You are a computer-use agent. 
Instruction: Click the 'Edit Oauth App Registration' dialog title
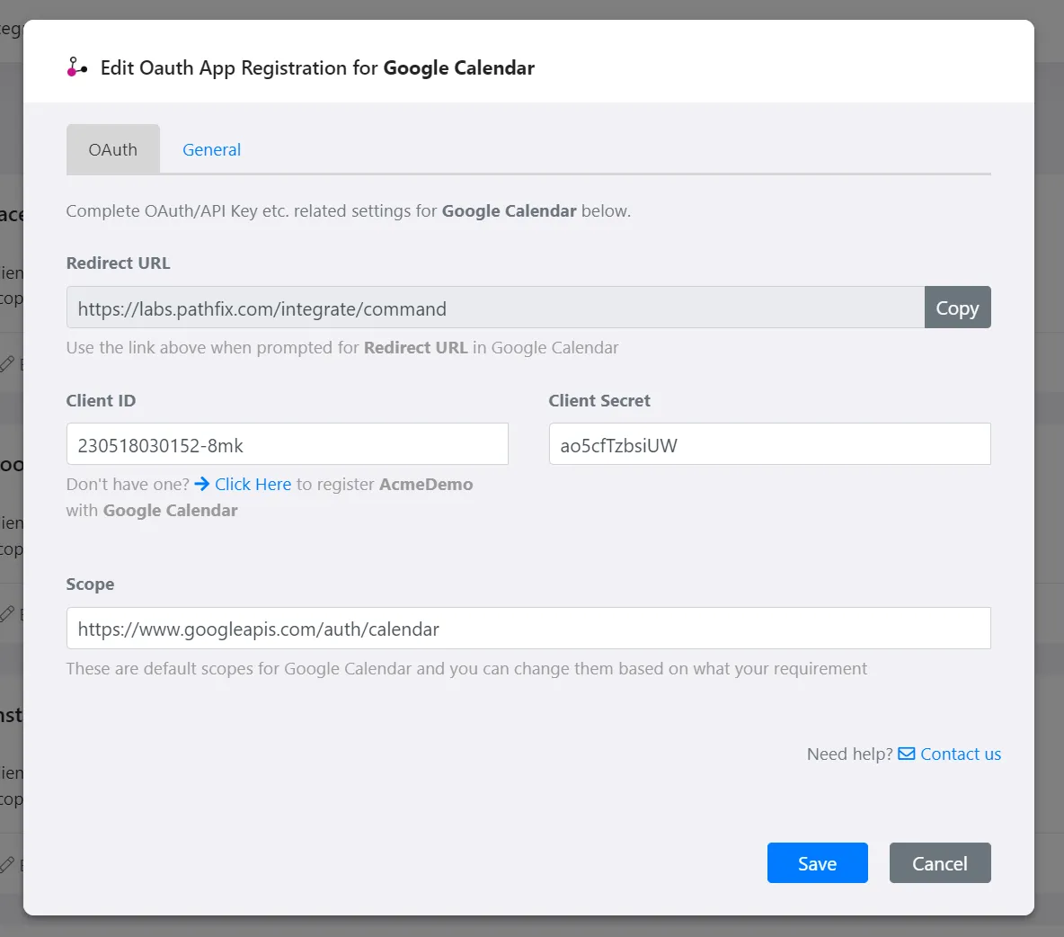[x=317, y=68]
